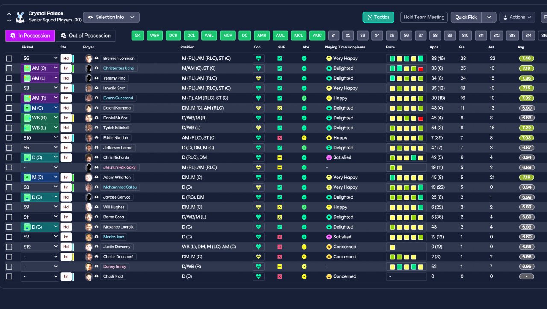Viewport: 547px width, 309px height.
Task: Click Eddie Nketiah's red match sharpness icon
Action: (x=279, y=138)
